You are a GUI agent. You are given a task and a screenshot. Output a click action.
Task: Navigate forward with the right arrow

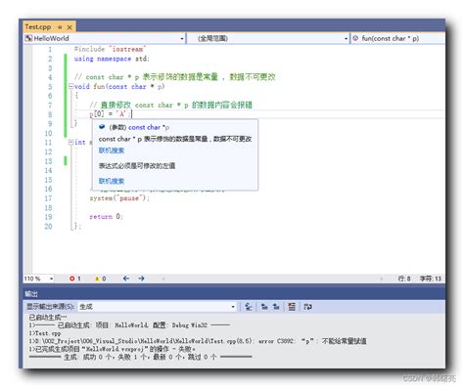pyautogui.click(x=141, y=279)
